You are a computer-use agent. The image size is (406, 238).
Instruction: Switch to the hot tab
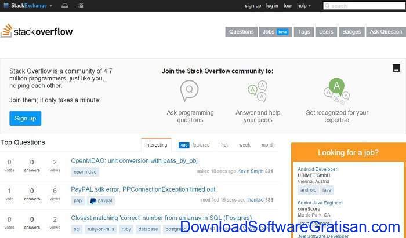click(224, 145)
